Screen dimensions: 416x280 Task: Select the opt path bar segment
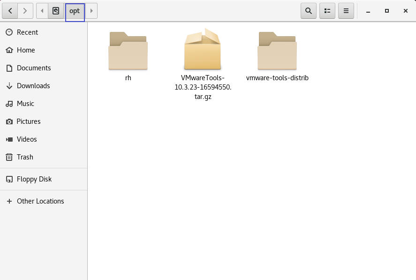[75, 11]
